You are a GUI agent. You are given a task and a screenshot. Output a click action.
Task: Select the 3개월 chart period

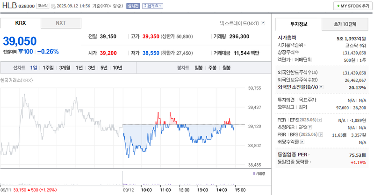coord(65,67)
